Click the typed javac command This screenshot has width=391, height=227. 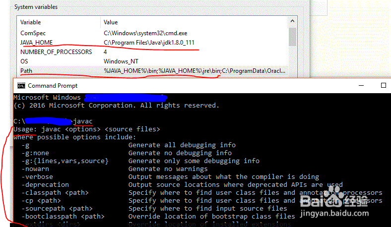83,121
